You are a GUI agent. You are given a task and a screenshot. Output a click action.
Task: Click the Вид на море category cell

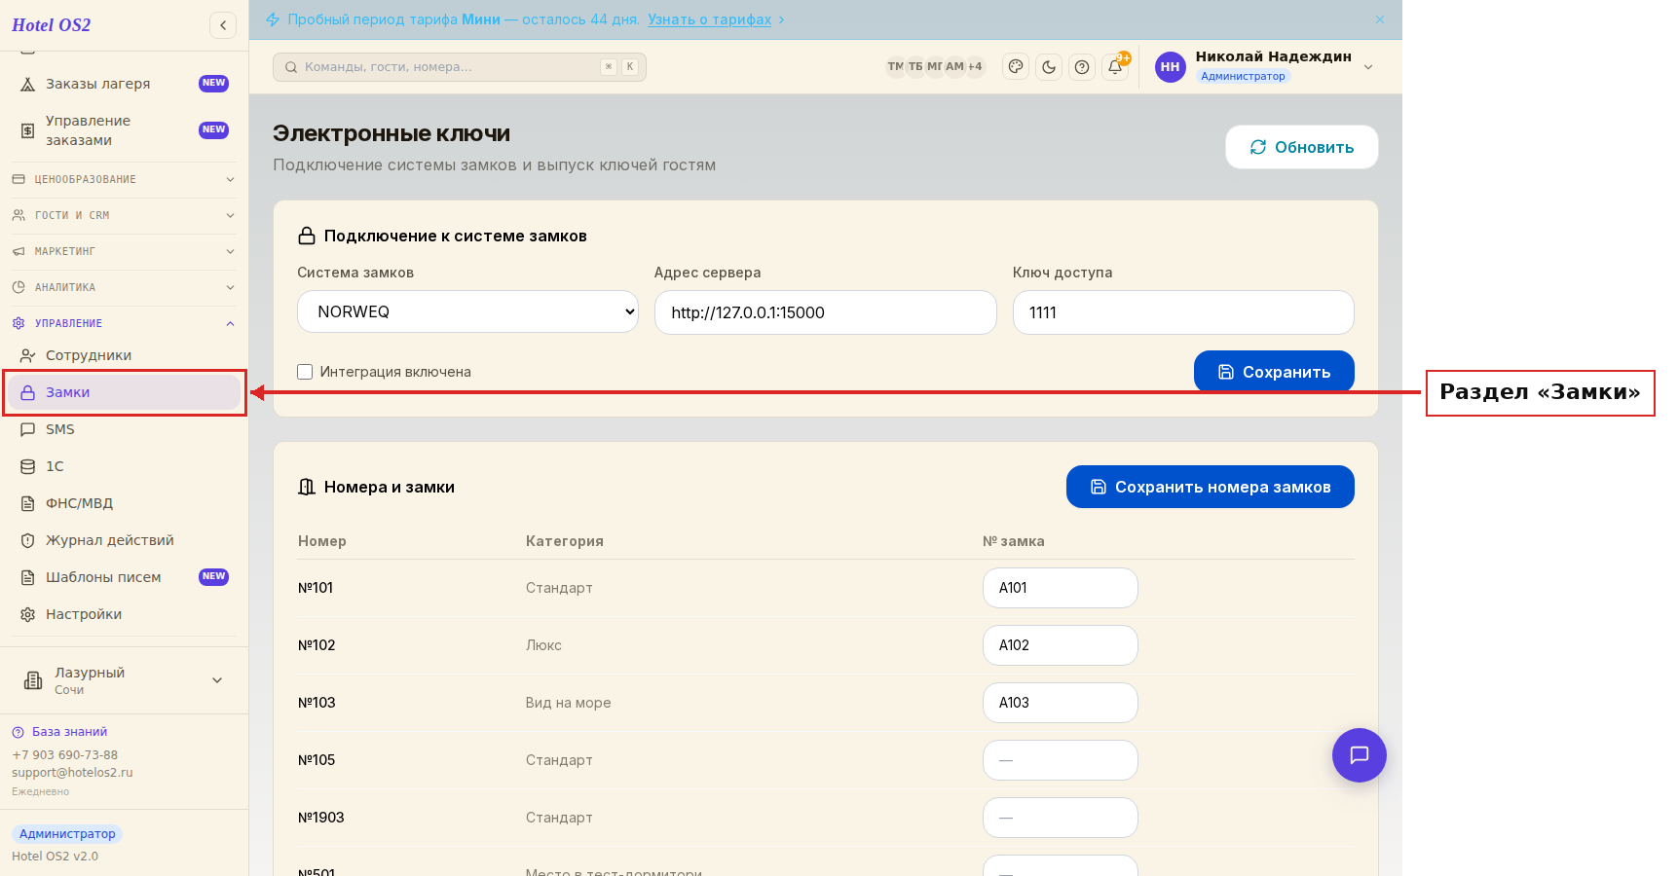(569, 703)
